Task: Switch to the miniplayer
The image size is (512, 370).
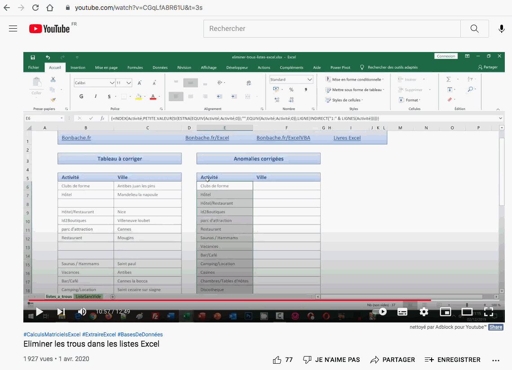Action: click(x=445, y=311)
